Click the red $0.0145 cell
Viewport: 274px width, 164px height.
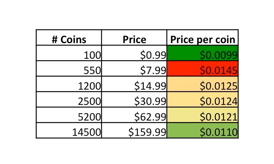pos(202,68)
